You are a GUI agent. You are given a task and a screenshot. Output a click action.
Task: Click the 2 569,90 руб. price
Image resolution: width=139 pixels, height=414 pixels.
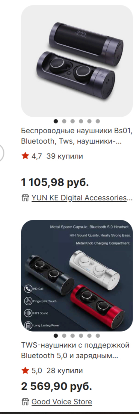coord(57,387)
